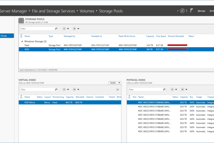Image resolution: width=214 pixels, height=143 pixels.
Task: Open the TASKS dropdown for Virtual Disks
Action: (x=115, y=83)
